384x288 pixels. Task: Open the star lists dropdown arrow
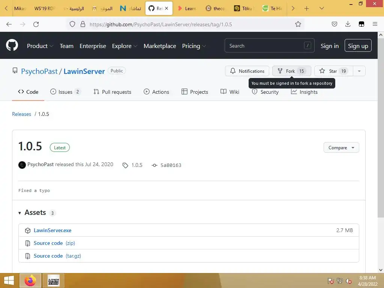click(x=359, y=71)
